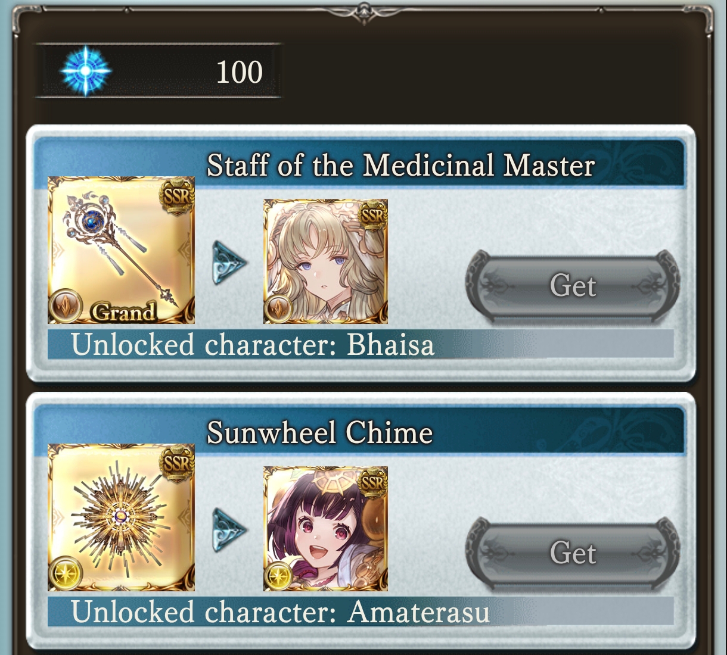Click the SSR badge on the staff weapon
This screenshot has height=655, width=727.
[x=176, y=196]
